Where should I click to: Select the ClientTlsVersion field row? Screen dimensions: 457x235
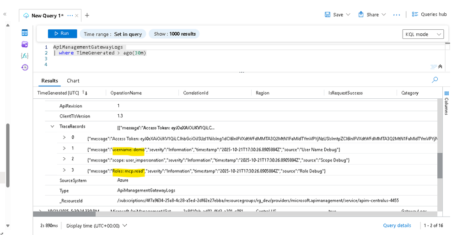click(242, 116)
